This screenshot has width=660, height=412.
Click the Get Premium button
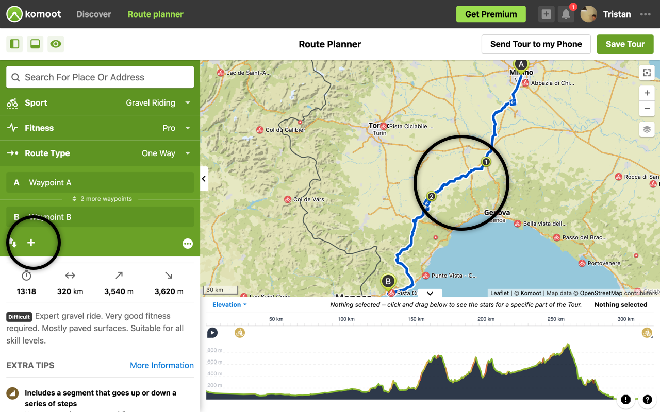coord(491,14)
